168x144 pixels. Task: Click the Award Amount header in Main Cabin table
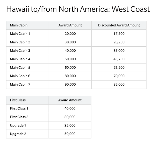pyautogui.click(x=70, y=25)
